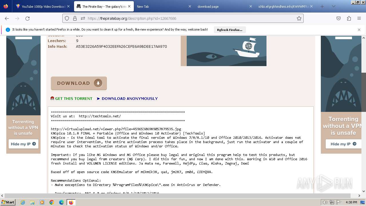Open volume control in system tray

(x=325, y=202)
